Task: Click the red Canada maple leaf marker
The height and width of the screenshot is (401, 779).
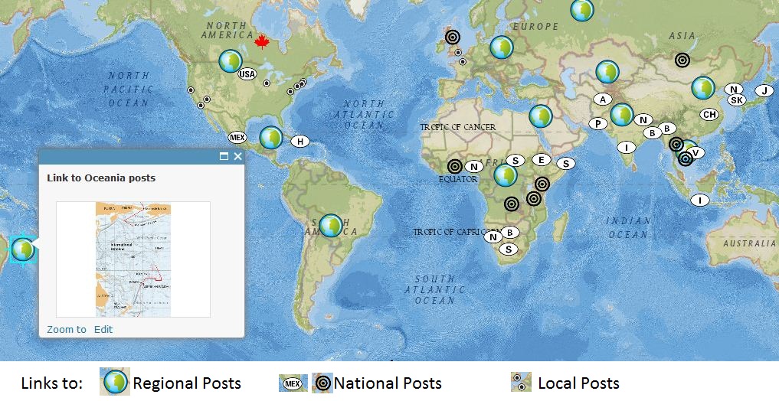Action: coord(264,41)
